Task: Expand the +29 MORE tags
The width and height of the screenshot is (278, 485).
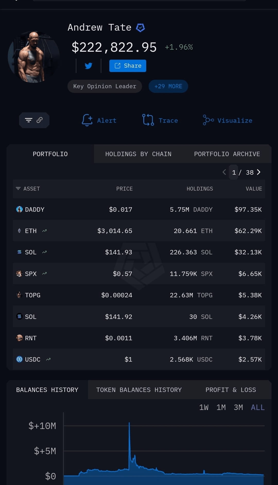Action: coord(168,86)
